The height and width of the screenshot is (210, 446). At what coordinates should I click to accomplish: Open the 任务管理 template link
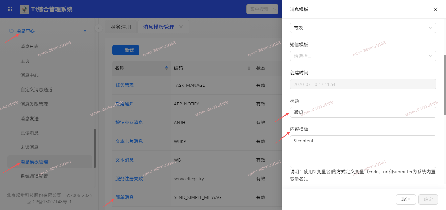125,85
